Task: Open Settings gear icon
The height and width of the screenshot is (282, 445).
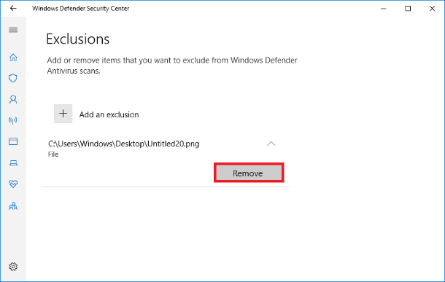Action: [x=13, y=267]
